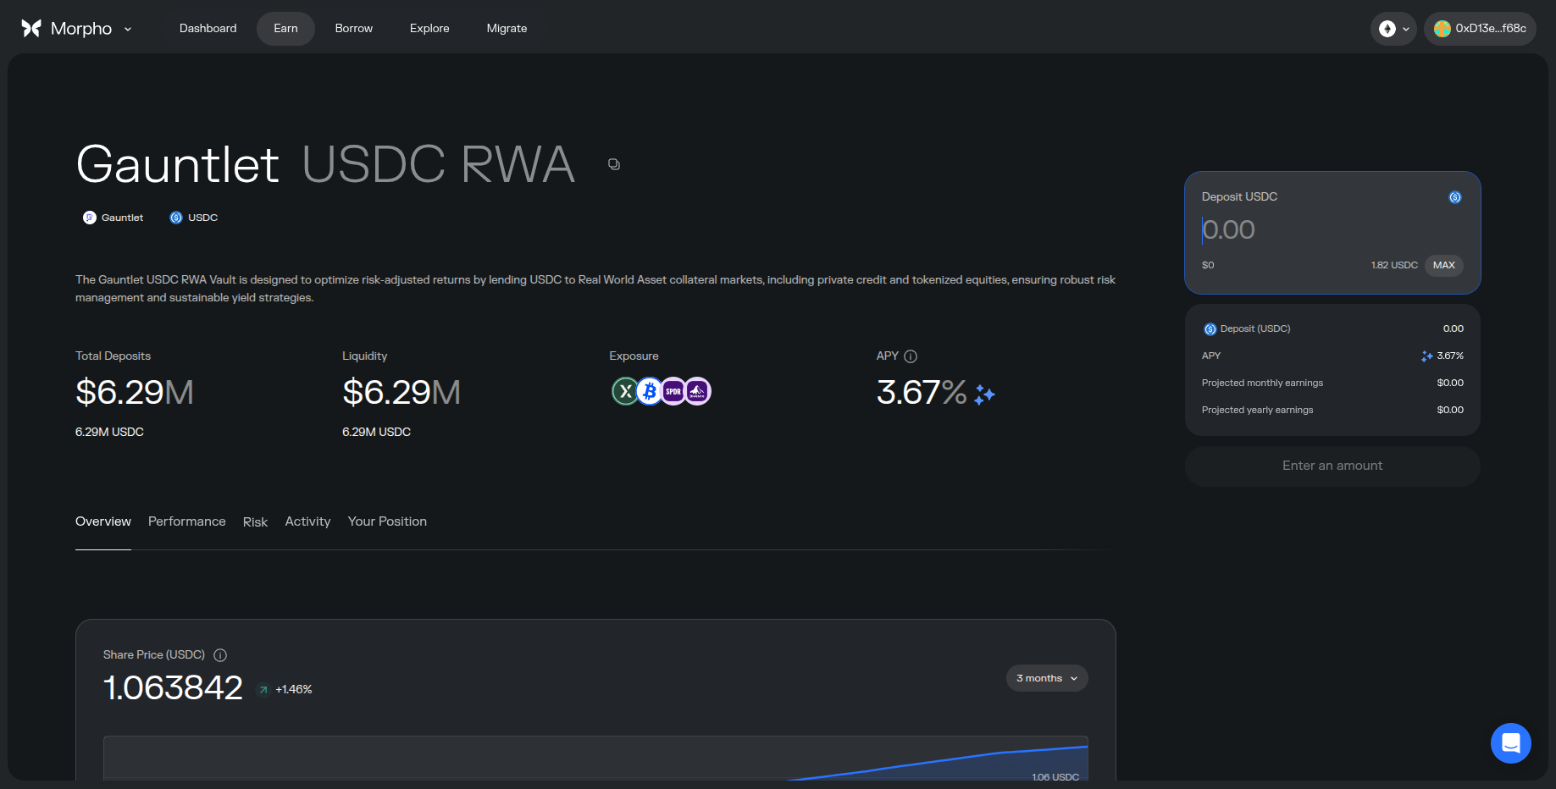
Task: Select the green X exposure icon
Action: pos(625,391)
